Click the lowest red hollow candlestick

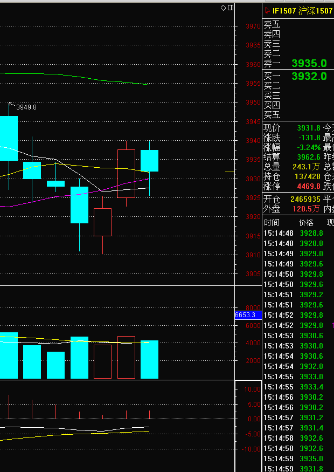pyautogui.click(x=102, y=222)
